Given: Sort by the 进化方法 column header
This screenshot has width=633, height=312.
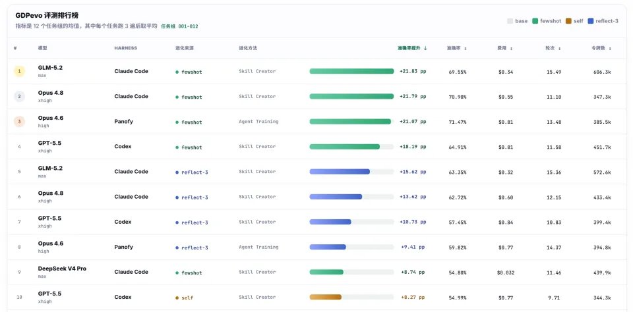Looking at the screenshot, I should point(247,48).
